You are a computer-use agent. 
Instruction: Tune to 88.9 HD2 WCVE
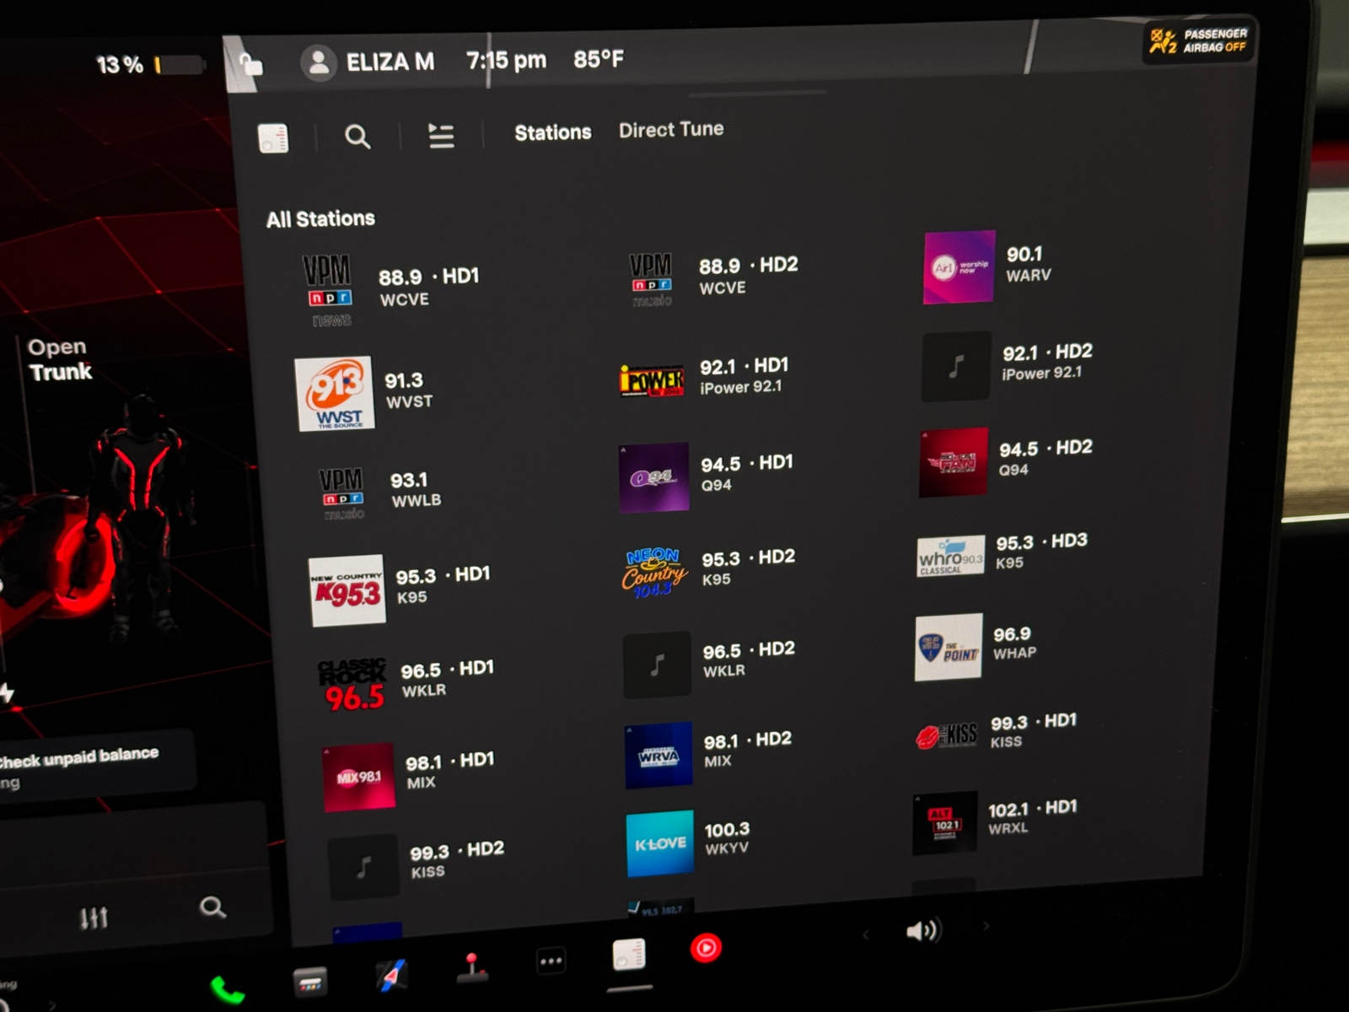point(713,277)
